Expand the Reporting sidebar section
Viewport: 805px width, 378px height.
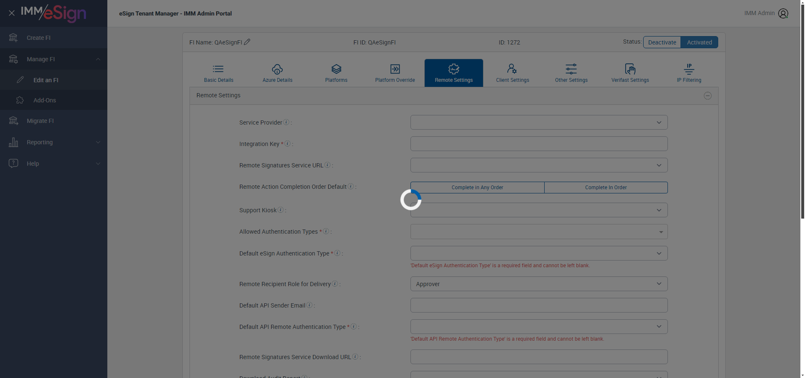[x=98, y=142]
